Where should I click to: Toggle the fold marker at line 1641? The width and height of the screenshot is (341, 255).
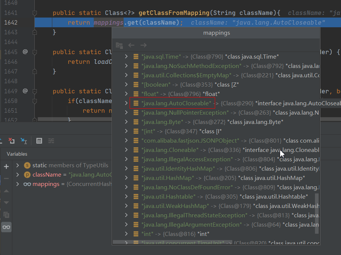[35, 13]
